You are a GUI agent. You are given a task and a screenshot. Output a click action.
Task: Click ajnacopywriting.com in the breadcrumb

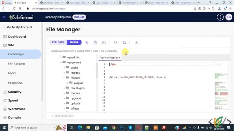[63, 51]
